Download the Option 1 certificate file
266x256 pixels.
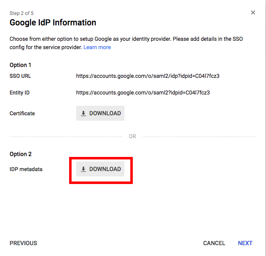click(x=100, y=113)
